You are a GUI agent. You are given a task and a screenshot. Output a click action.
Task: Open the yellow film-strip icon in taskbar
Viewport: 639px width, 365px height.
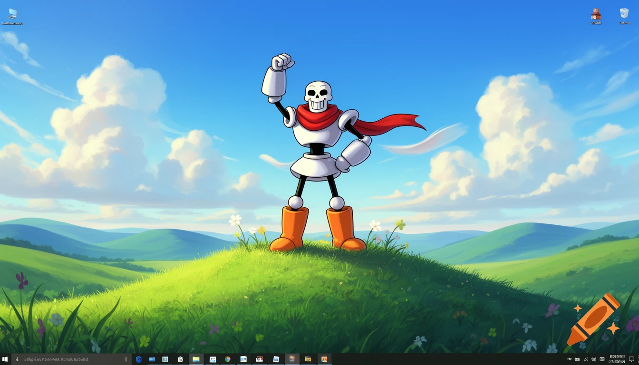[308, 359]
